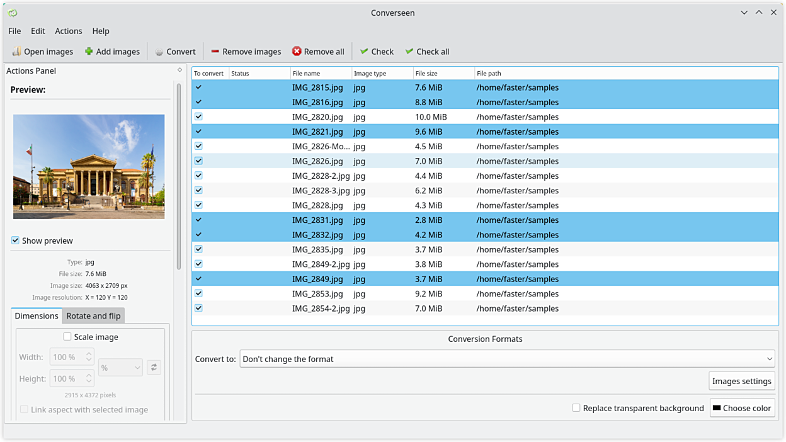Tick Replace transparent background checkbox
The width and height of the screenshot is (786, 442).
[x=576, y=408]
